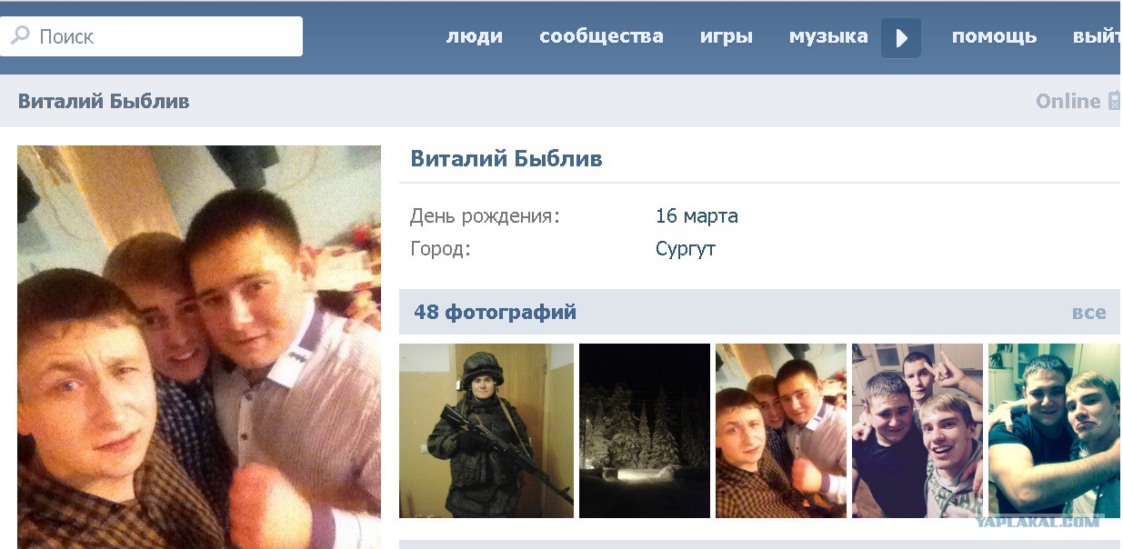The image size is (1123, 549).
Task: Click the mobile phone icon beside Online
Action: click(1115, 101)
